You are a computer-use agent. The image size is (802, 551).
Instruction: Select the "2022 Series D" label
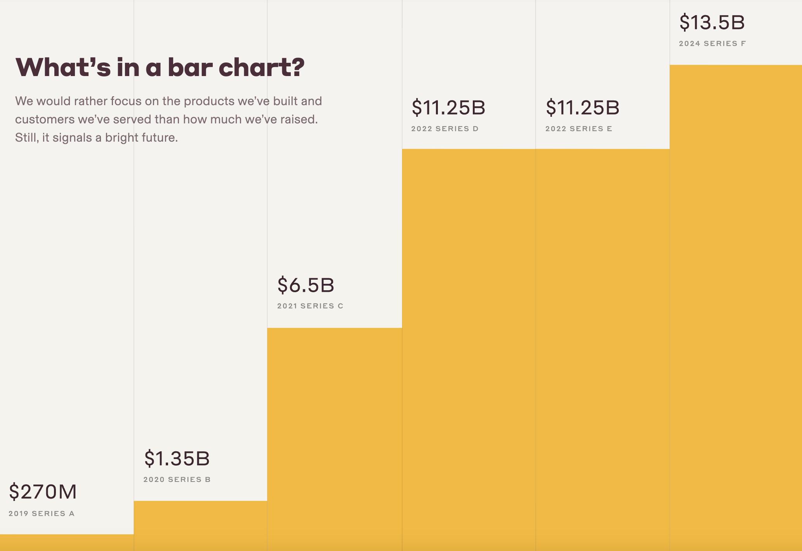click(x=445, y=128)
